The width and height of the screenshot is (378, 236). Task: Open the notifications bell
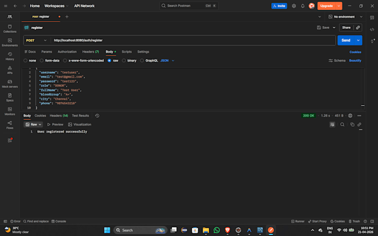(302, 6)
